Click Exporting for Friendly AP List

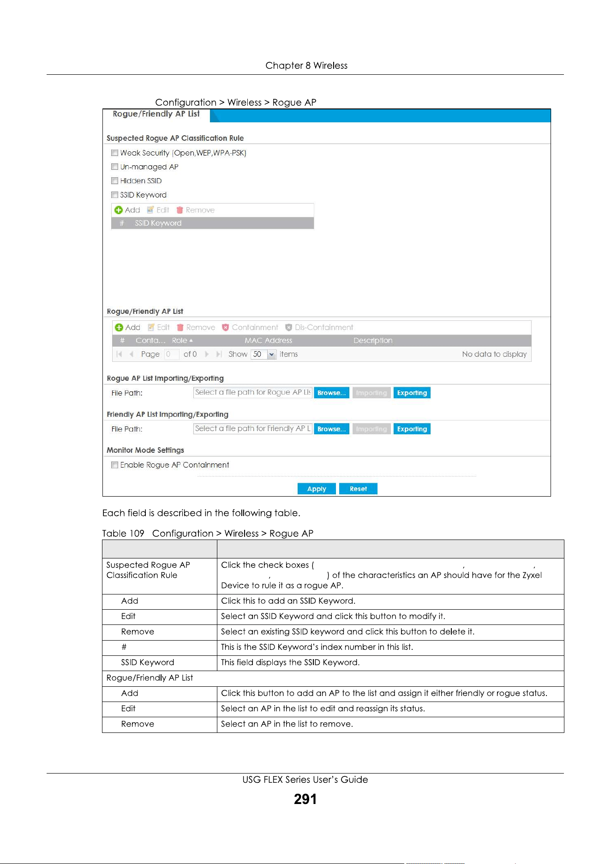pyautogui.click(x=412, y=429)
